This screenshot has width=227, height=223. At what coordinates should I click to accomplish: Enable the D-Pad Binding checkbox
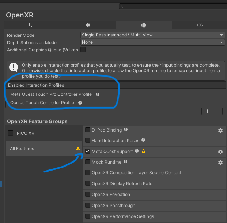point(88,130)
